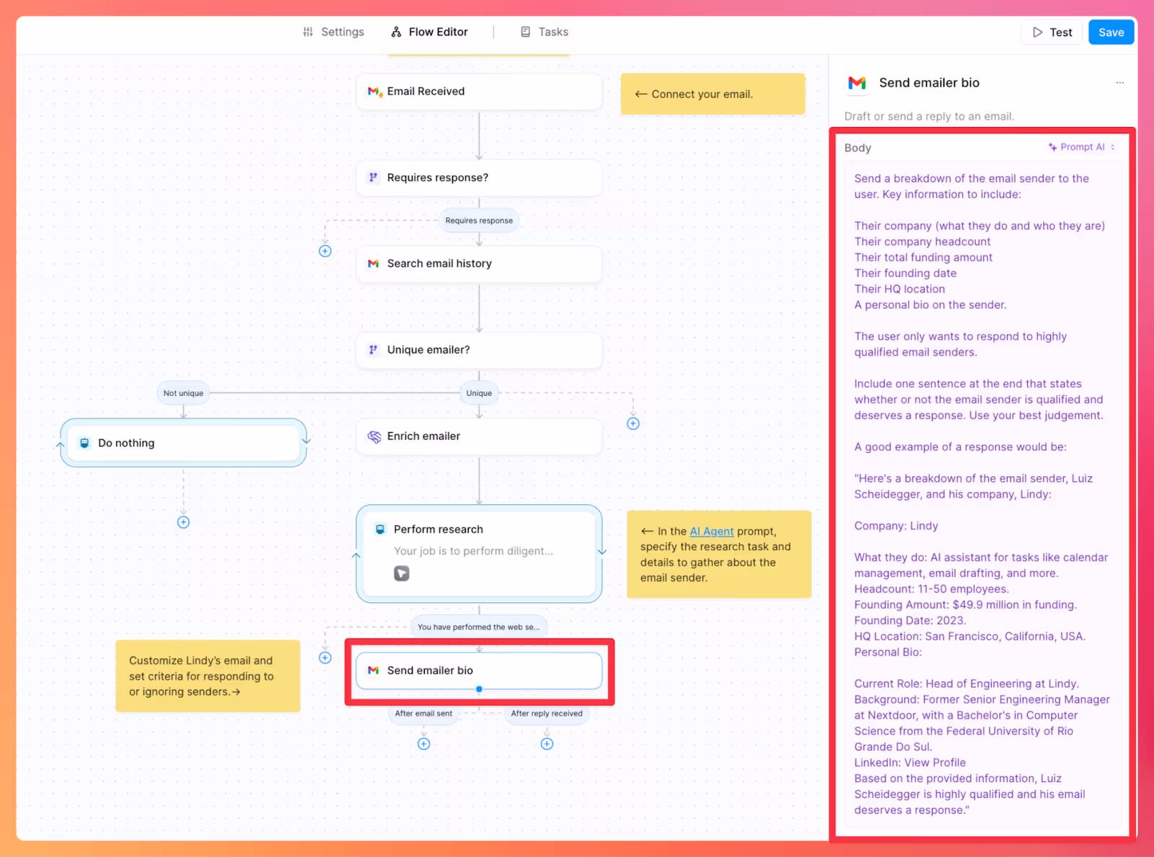Click the branch icon on Requires response?
1154x857 pixels.
coord(373,177)
